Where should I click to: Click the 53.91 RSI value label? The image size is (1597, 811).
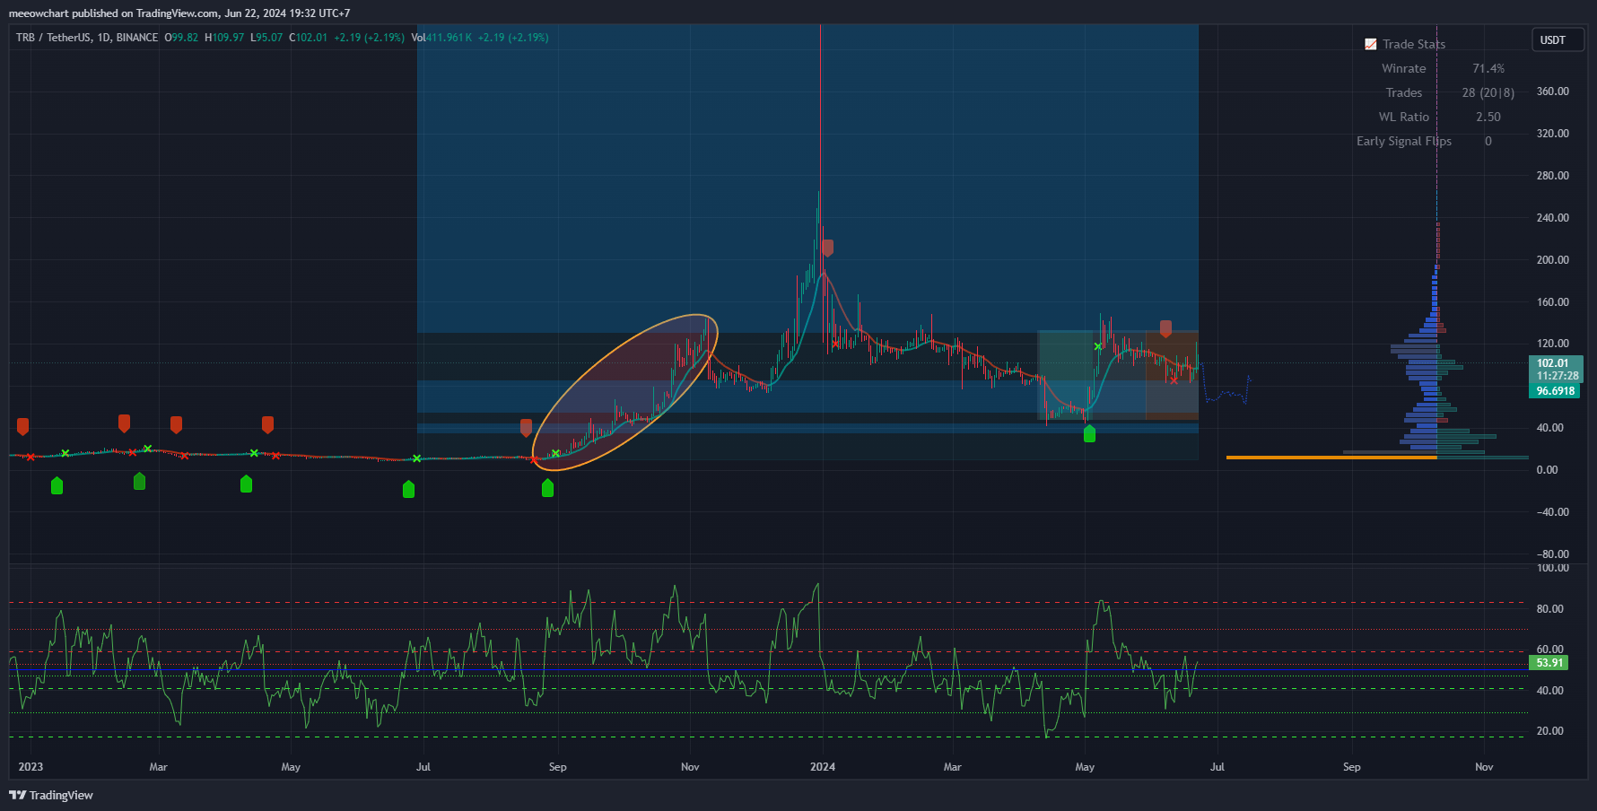[x=1549, y=663]
